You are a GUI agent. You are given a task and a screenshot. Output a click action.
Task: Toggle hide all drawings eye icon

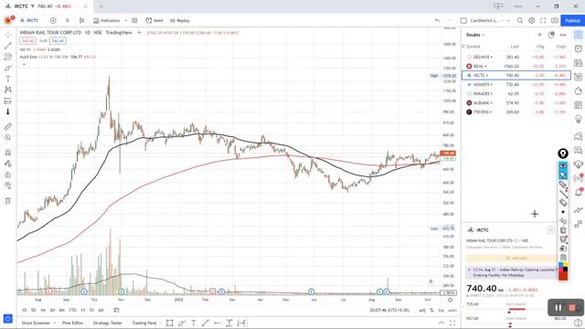8,186
